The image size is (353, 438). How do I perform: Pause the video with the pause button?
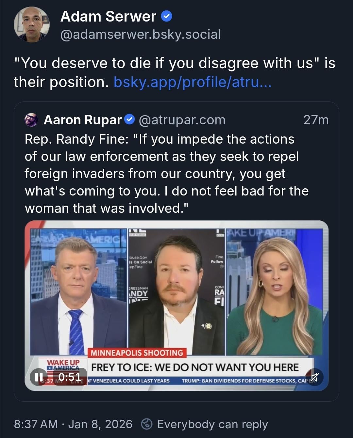tap(39, 377)
